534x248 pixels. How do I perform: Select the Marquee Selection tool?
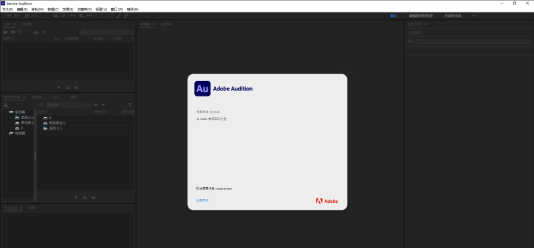click(x=104, y=16)
